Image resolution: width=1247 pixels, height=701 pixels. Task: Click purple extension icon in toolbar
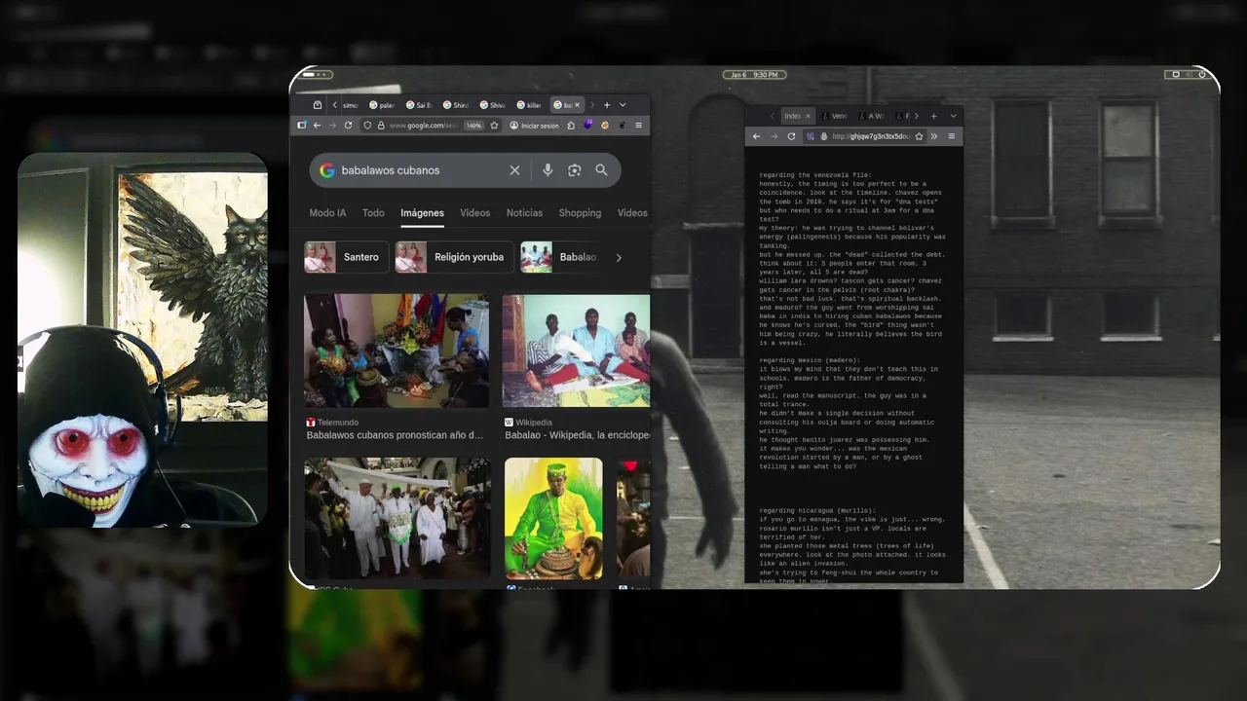[x=588, y=126]
